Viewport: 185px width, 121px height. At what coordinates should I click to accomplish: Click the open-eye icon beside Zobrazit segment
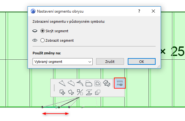tap(35, 40)
